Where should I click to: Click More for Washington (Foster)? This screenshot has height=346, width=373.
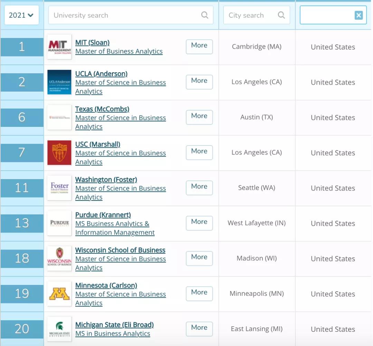pos(199,188)
